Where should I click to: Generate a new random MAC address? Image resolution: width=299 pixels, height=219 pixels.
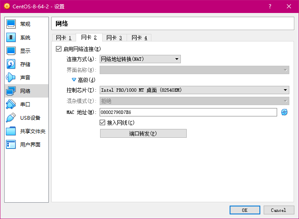tap(284, 112)
